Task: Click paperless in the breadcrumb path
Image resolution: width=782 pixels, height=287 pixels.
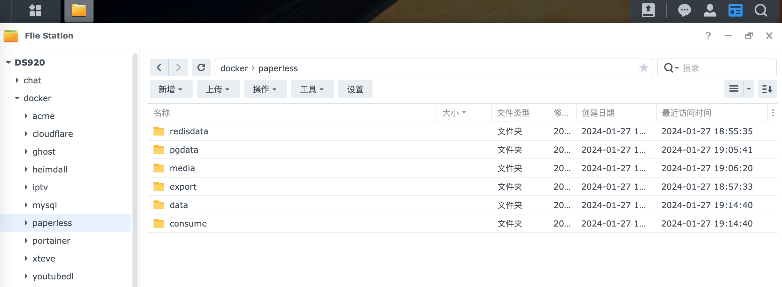Action: click(278, 68)
